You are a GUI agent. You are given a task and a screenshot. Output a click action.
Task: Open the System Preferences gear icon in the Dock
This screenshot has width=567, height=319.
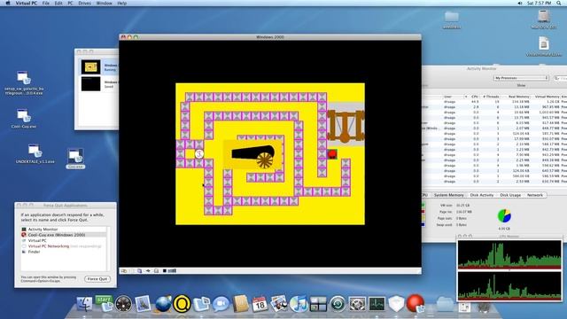pos(357,304)
